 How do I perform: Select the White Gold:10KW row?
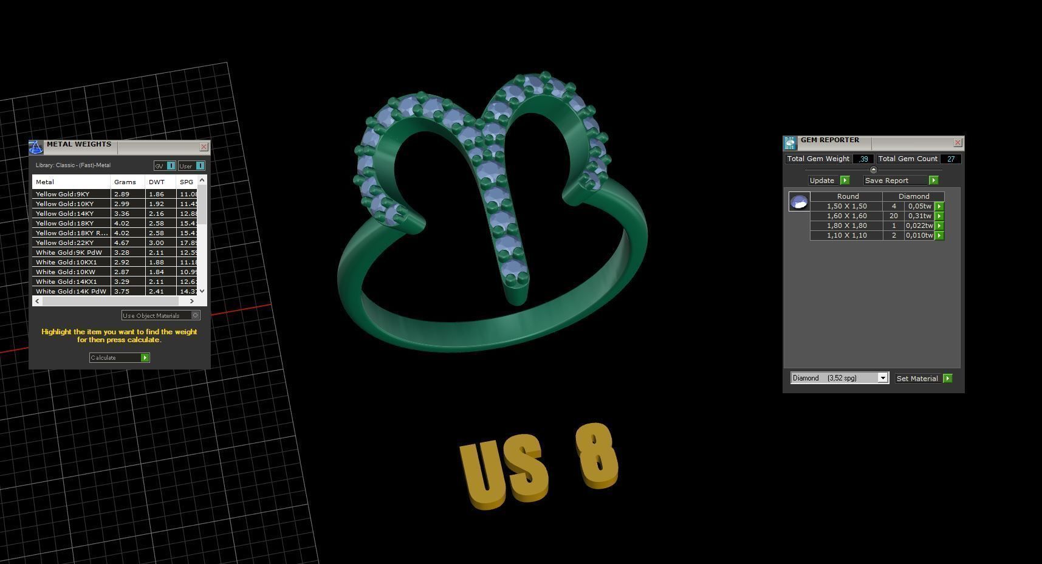(115, 272)
